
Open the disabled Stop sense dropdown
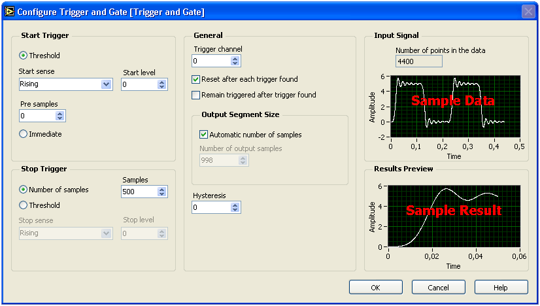click(x=107, y=233)
